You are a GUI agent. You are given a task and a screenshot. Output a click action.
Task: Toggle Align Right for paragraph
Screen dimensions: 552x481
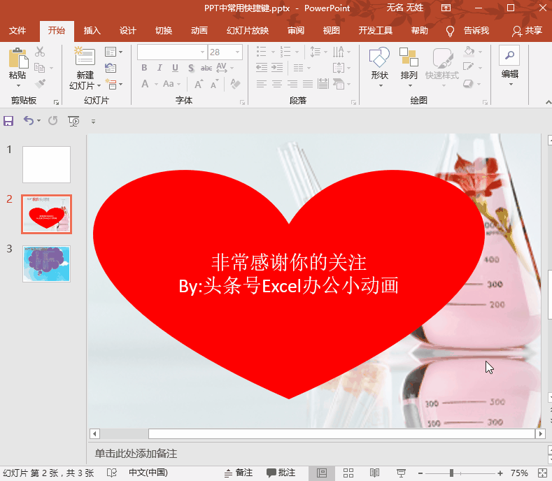pyautogui.click(x=292, y=84)
